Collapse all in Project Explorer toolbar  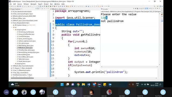point(36,8)
